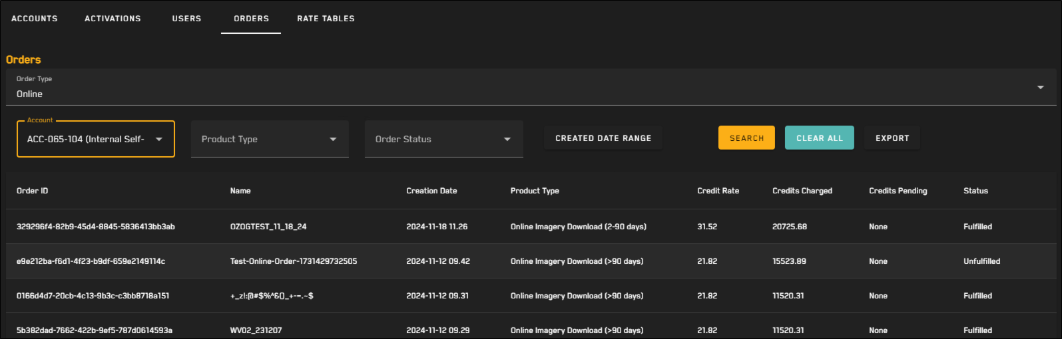
Task: Select the OZOGTEST_11_18_24 order row
Action: (531, 227)
